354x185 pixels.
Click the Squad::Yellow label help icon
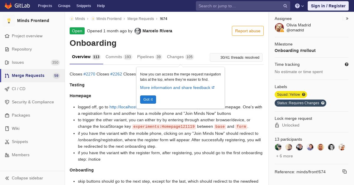[304, 95]
